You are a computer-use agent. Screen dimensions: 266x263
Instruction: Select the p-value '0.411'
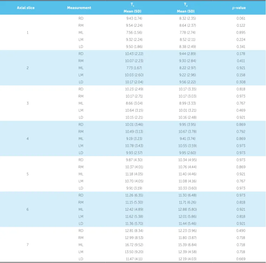pos(241,61)
